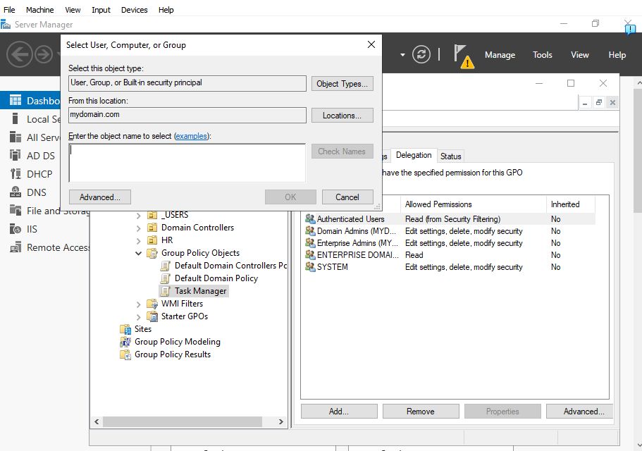Click the tree pane horizontal scrollbar
The image size is (642, 451).
183,421
